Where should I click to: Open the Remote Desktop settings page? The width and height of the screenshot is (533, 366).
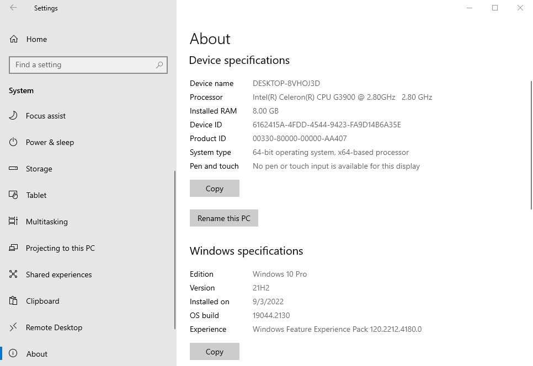tap(54, 327)
